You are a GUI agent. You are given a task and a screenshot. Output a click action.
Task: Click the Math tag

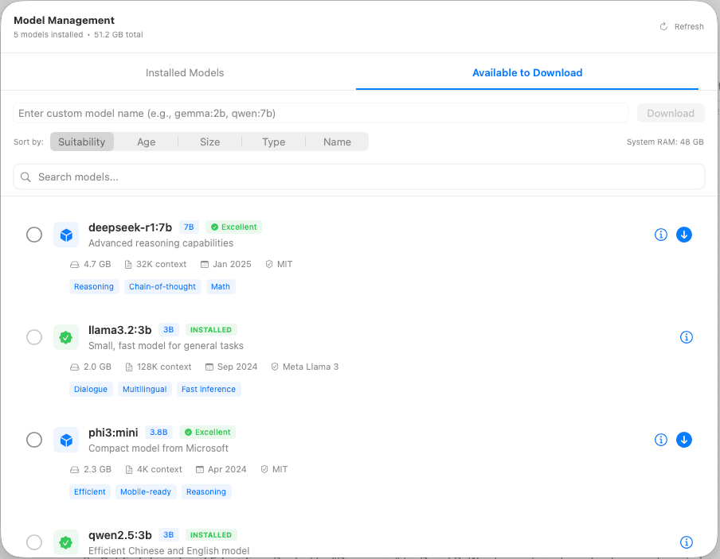[221, 286]
